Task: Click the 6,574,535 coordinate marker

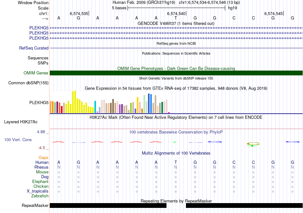Action: 79,13
